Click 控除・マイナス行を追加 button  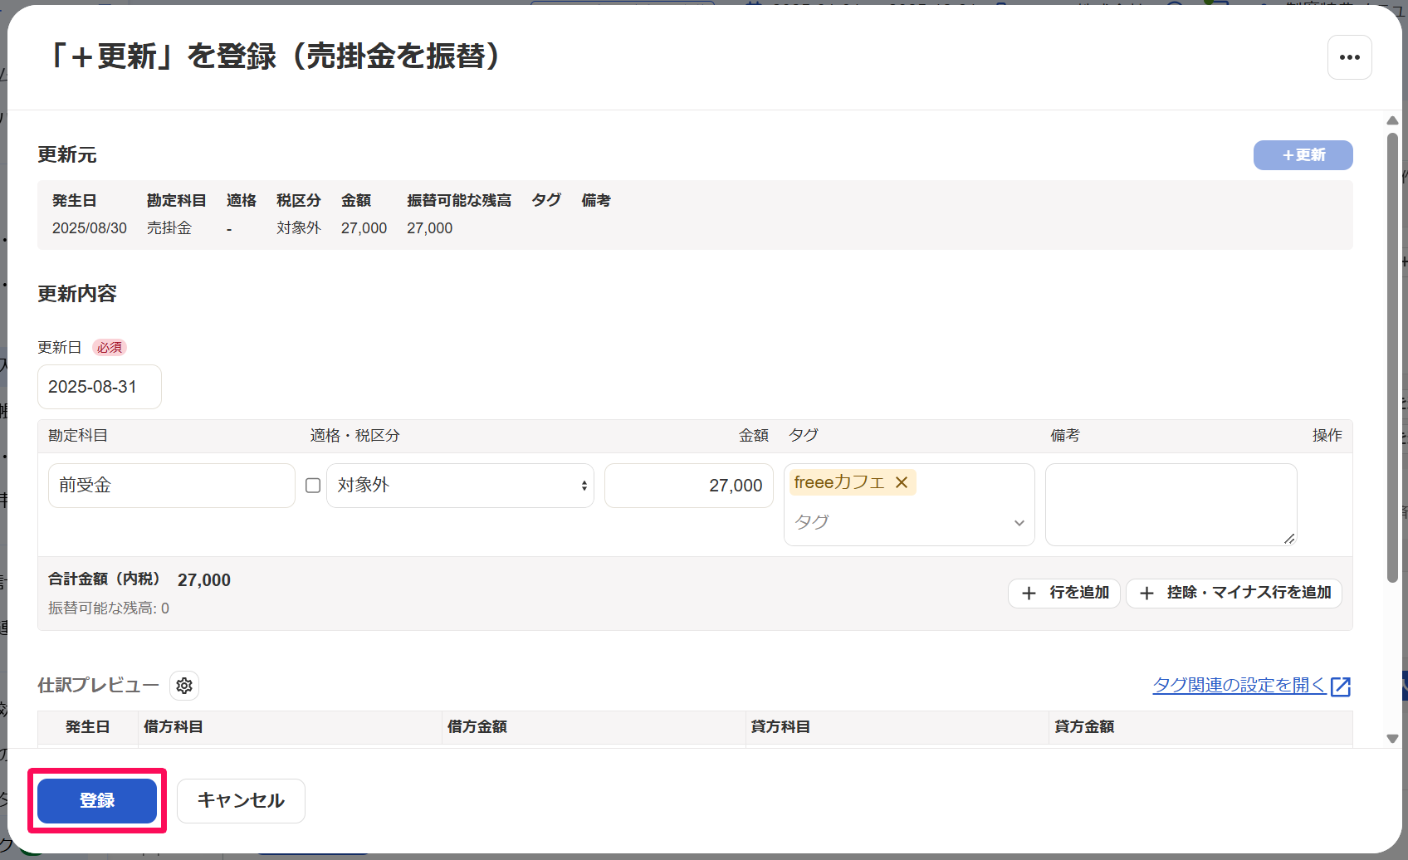[1234, 593]
